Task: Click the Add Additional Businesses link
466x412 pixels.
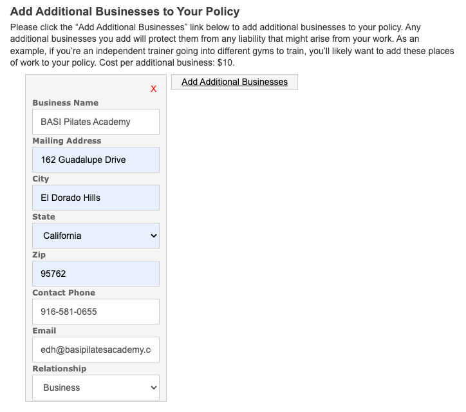Action: coord(234,82)
